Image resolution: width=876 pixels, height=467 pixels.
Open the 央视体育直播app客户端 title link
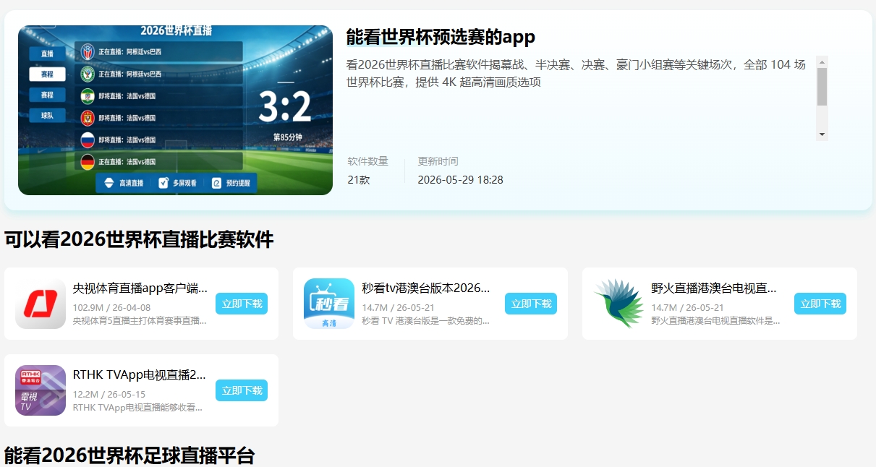[140, 288]
